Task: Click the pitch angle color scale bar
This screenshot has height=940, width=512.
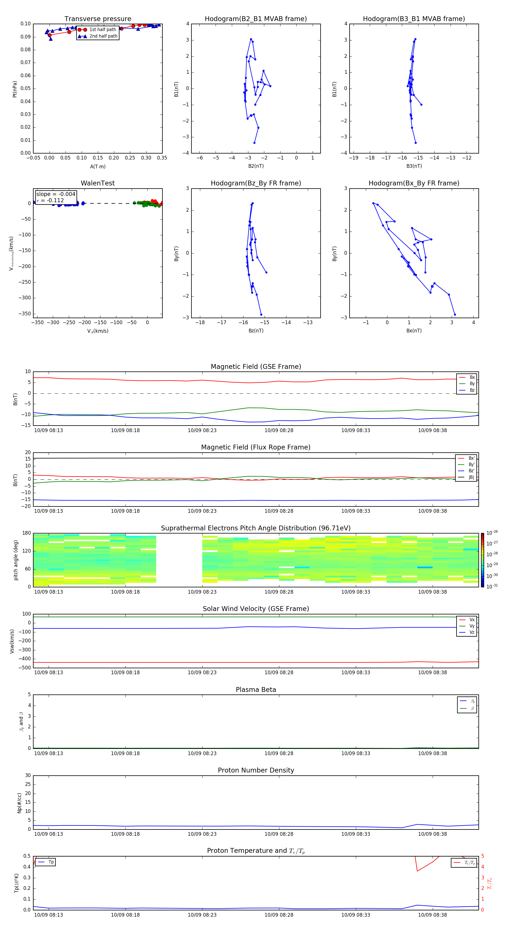Action: point(482,560)
